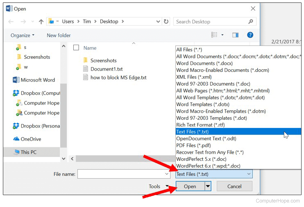Viewport: 304px width, 207px height.
Task: Select Users in the address path
Action: click(x=68, y=21)
